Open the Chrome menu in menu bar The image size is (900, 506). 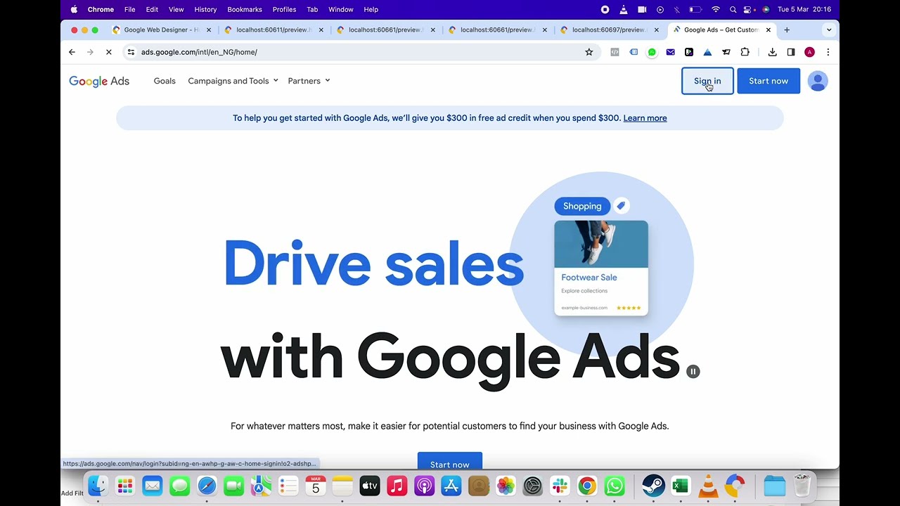101,9
